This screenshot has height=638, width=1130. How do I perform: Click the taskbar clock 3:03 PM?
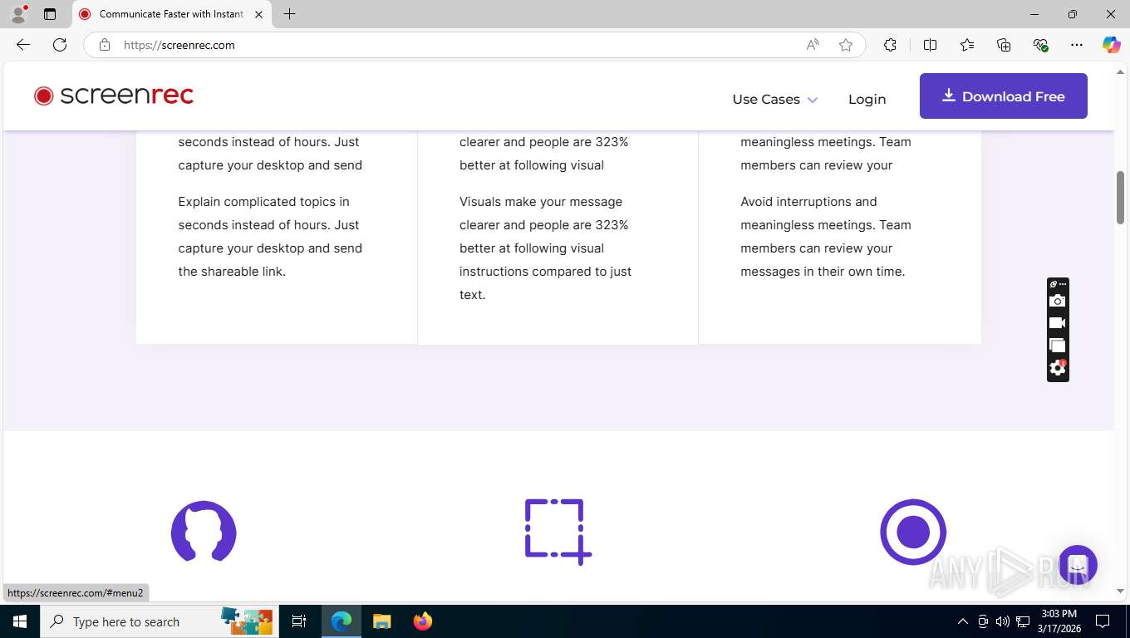pos(1059,621)
